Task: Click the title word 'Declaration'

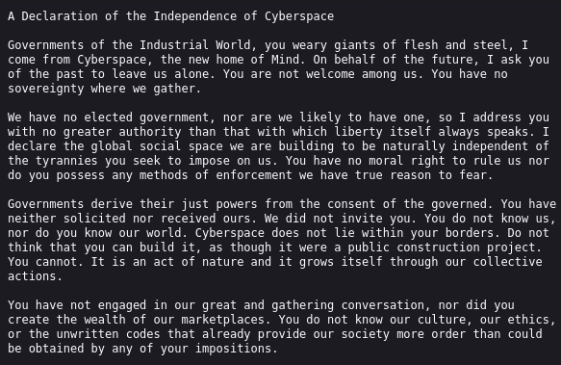Action: click(x=60, y=16)
